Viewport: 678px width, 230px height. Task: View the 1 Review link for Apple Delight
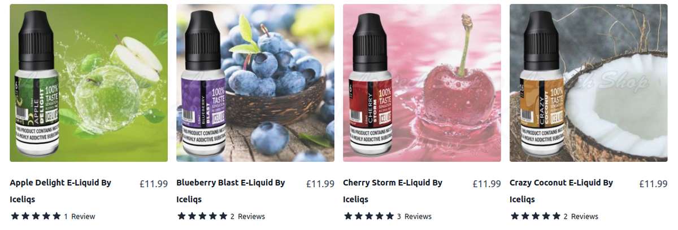point(80,216)
